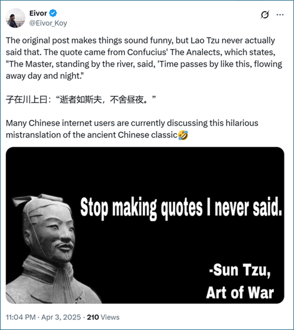Click the rolling laughing emoji
Image resolution: width=294 pixels, height=330 pixels.
(183, 135)
